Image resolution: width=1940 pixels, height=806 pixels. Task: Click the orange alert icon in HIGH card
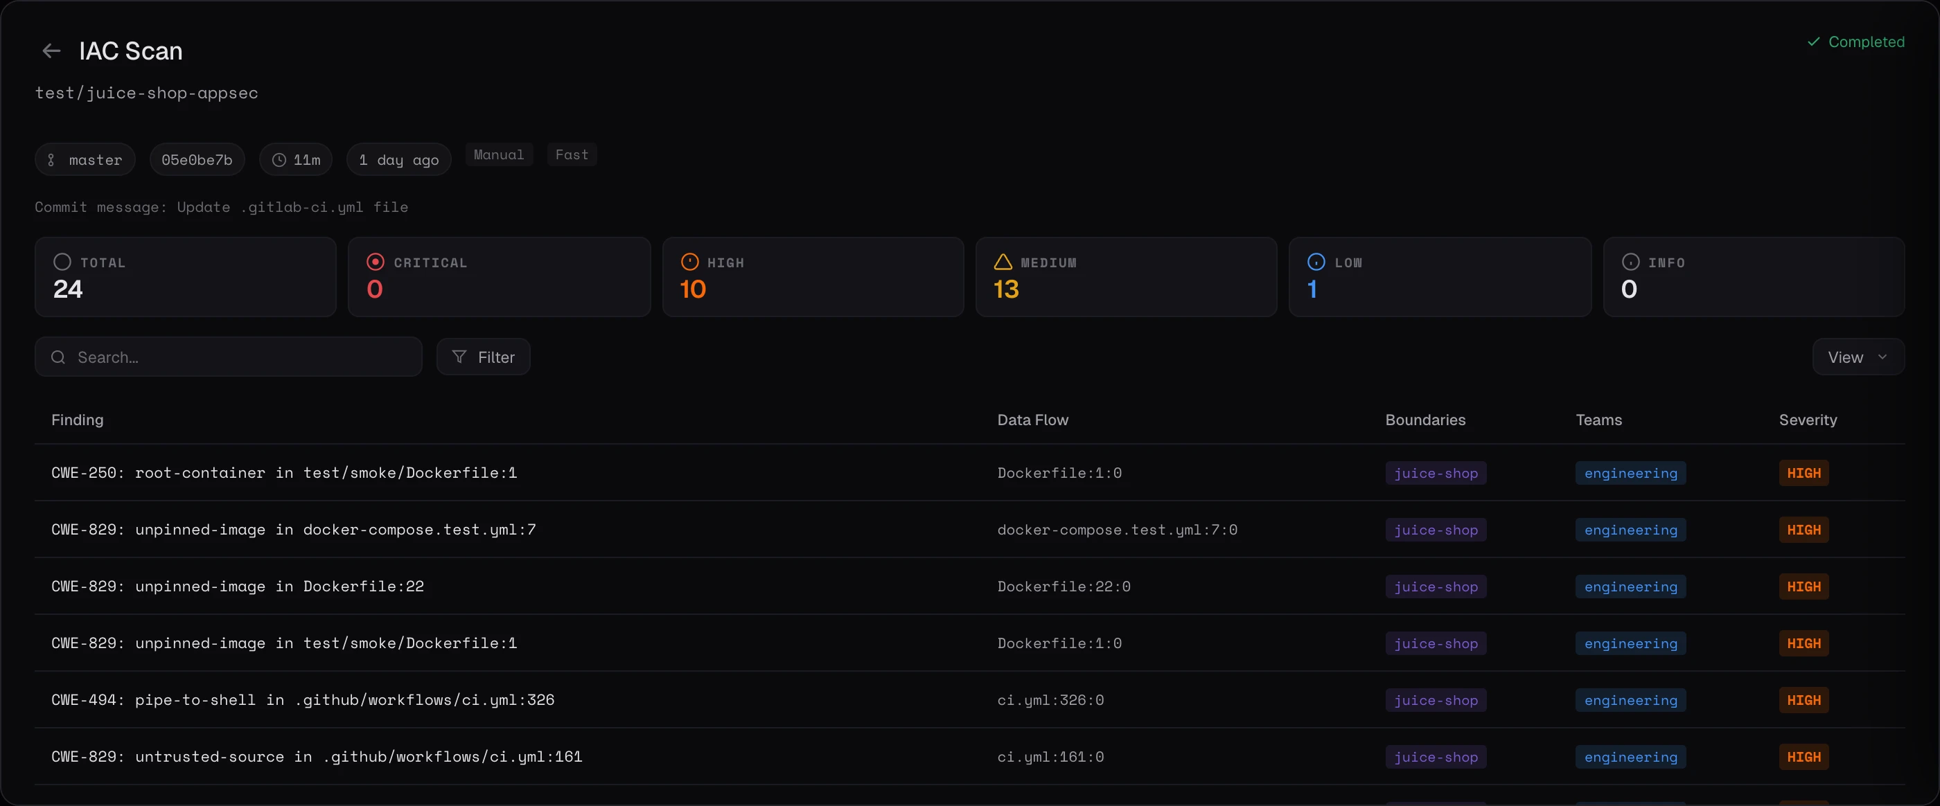690,262
